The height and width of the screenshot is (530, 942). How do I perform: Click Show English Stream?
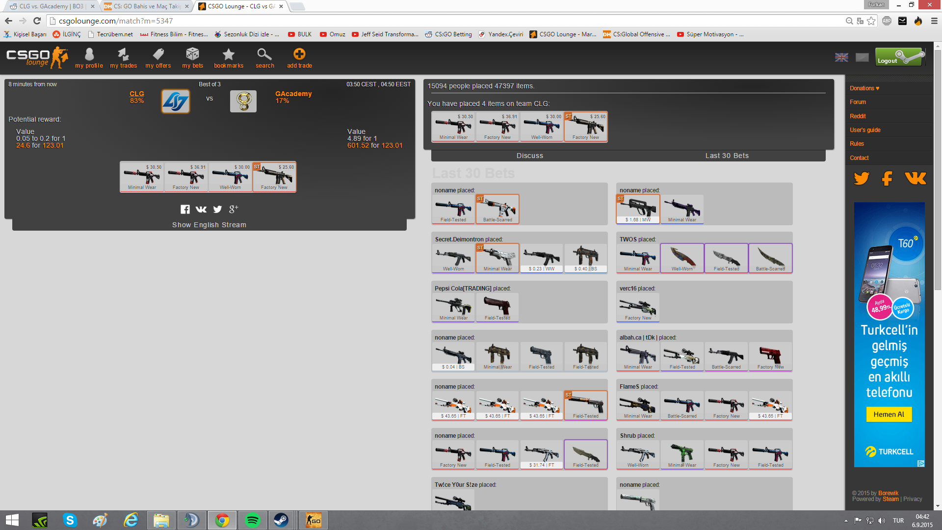click(x=209, y=225)
